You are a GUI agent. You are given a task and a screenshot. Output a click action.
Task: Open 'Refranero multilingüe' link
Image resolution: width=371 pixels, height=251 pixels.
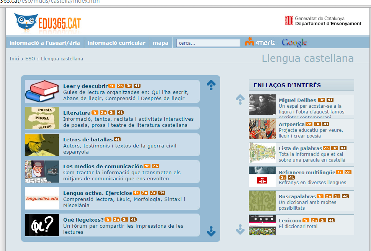pos(307,172)
